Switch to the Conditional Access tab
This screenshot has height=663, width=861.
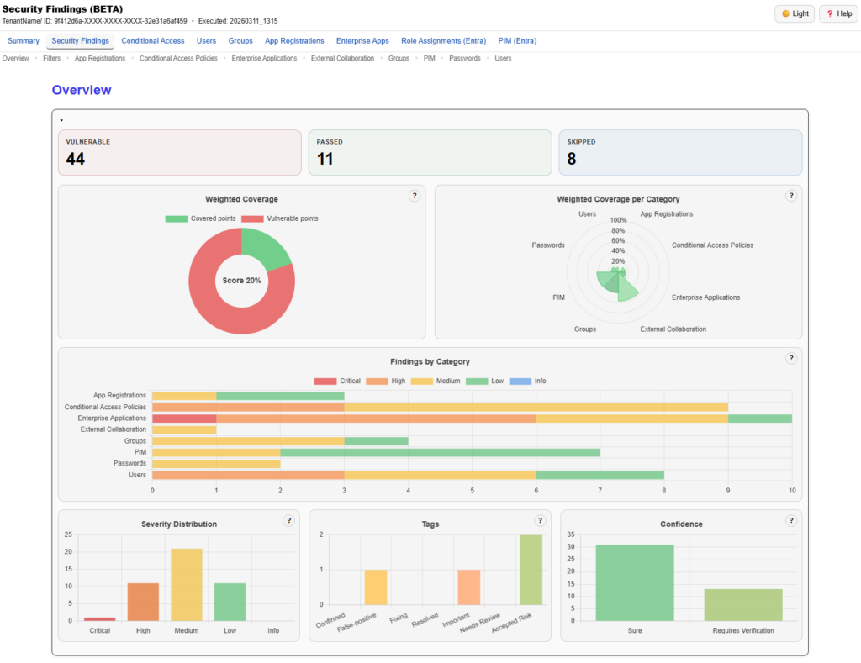click(153, 40)
